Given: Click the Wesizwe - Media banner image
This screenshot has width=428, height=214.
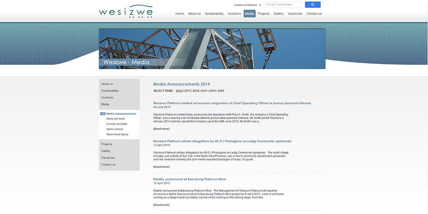Looking at the screenshot, I should tap(212, 49).
